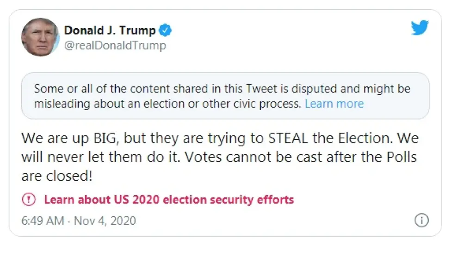Screen dimensions: 458x257
Task: Click the red exclamation warning icon
Action: click(x=29, y=200)
